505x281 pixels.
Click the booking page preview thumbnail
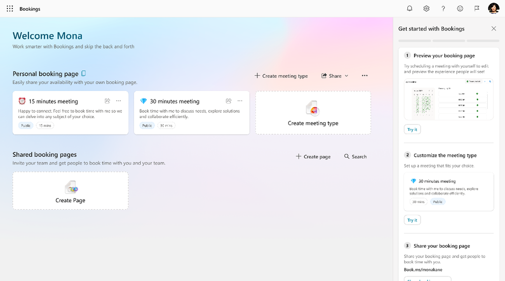pyautogui.click(x=449, y=99)
